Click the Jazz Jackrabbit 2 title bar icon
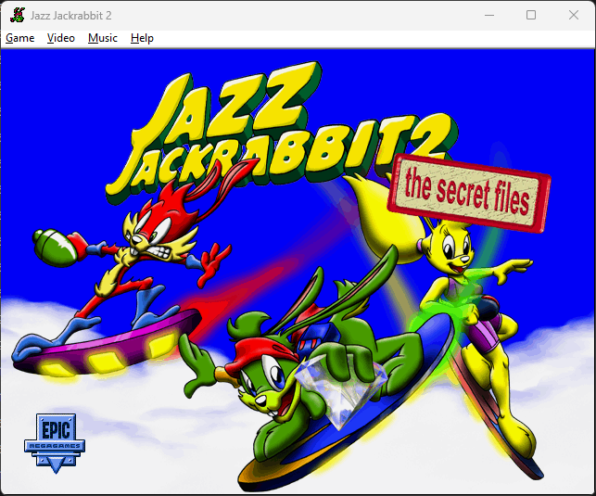The image size is (596, 496). coord(17,15)
